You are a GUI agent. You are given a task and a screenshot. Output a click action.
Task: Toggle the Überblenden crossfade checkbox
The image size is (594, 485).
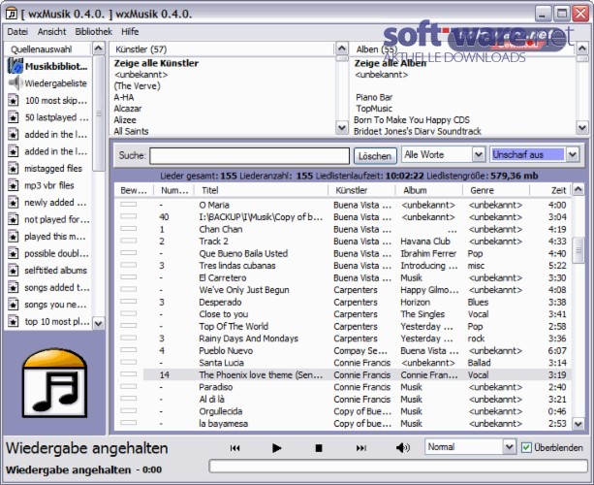pos(526,447)
